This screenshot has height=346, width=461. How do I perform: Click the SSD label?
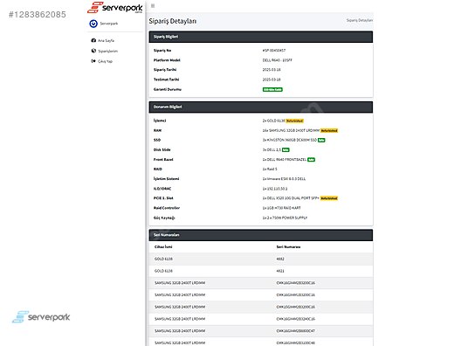point(157,140)
